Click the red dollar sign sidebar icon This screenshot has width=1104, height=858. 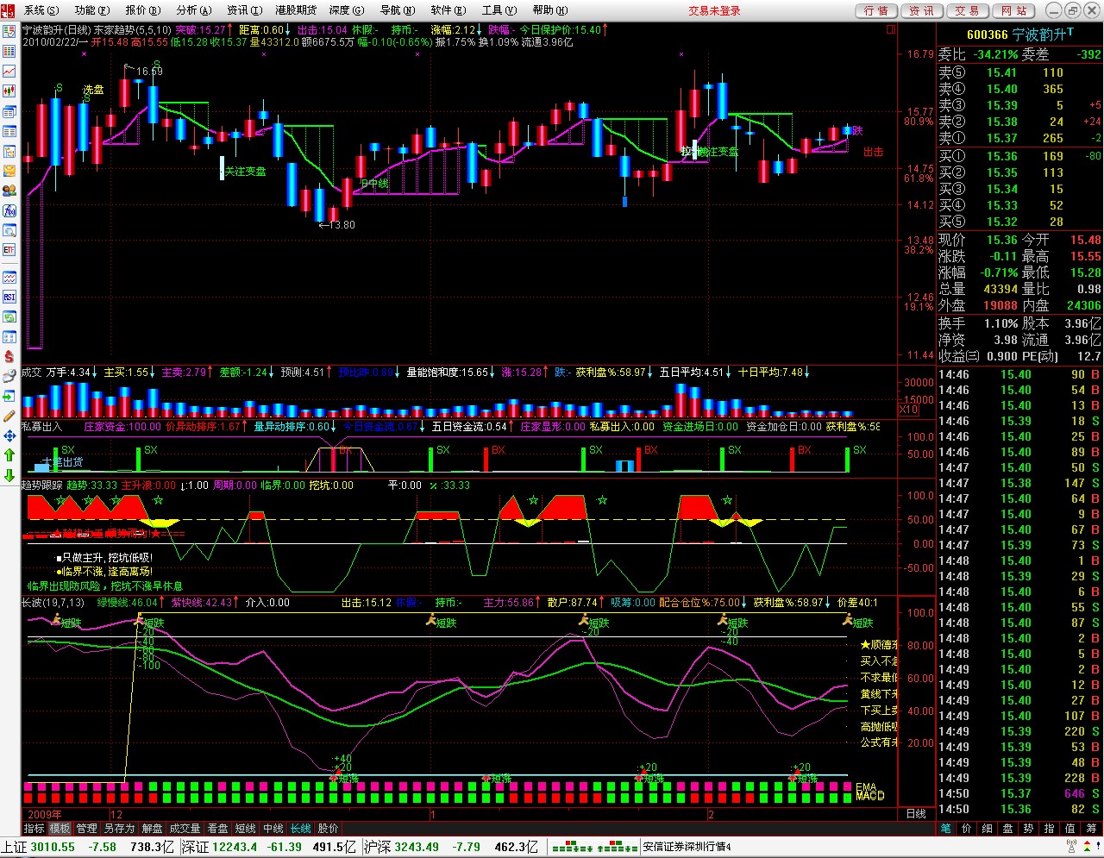click(9, 356)
